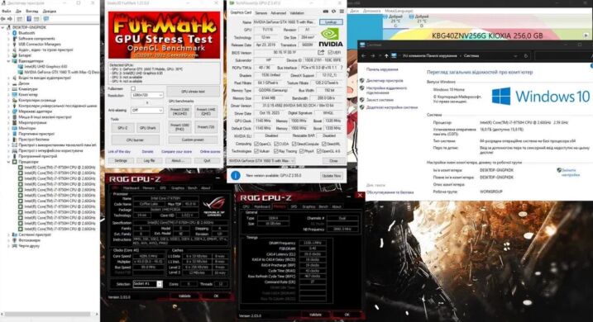Viewport: 593px width, 322px height.
Task: Open the GPU-Z hamburger menu icon
Action: coord(342,12)
